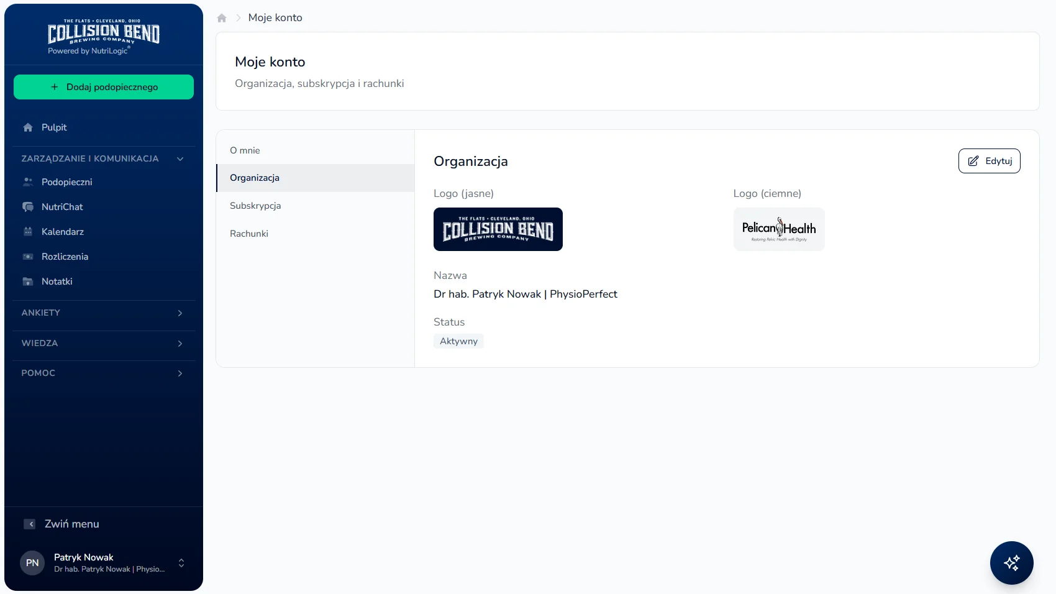Click the Collision Bend sidebar logo
1056x594 pixels.
click(x=104, y=33)
